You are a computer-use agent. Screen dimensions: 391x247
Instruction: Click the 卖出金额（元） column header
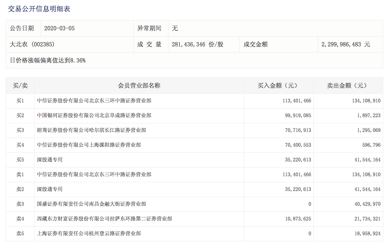click(348, 86)
